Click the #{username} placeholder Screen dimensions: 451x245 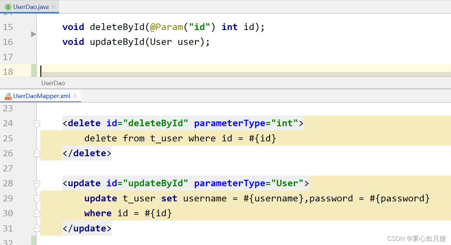point(273,198)
